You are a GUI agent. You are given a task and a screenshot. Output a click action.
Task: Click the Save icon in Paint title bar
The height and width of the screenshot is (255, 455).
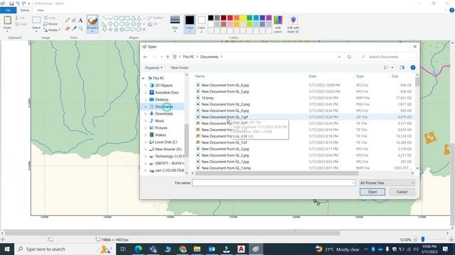point(11,4)
